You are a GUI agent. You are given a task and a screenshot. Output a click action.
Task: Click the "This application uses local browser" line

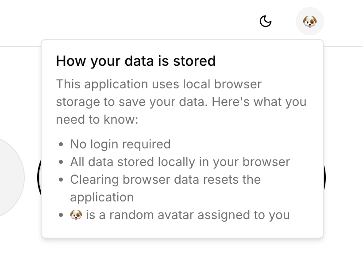tap(159, 83)
